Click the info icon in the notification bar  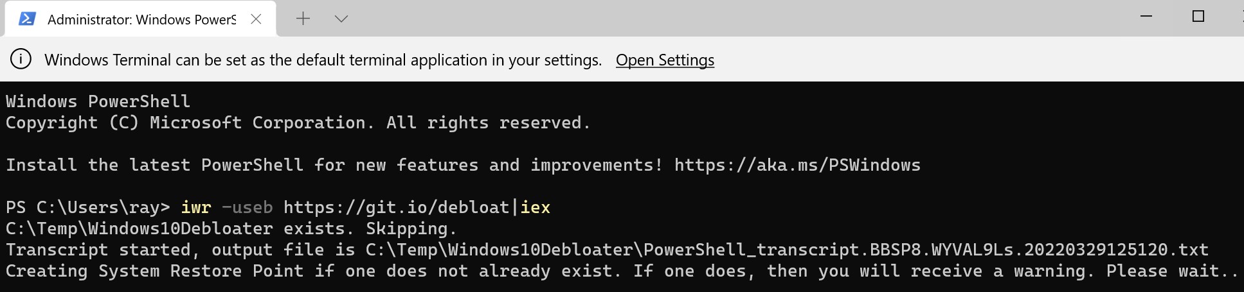[21, 60]
